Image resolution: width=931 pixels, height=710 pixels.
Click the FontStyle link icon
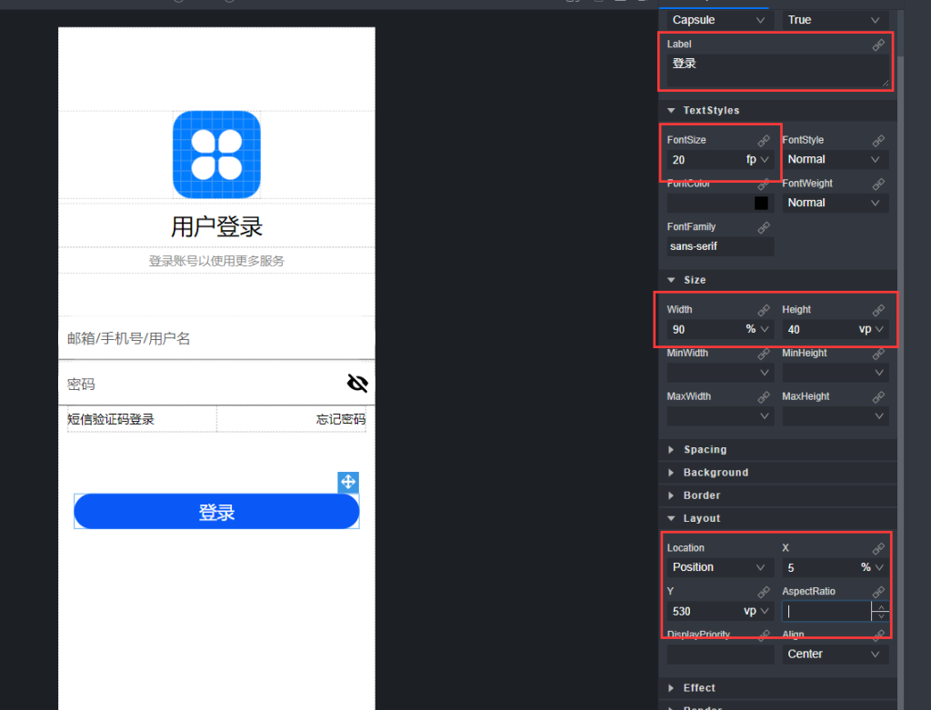pos(878,141)
